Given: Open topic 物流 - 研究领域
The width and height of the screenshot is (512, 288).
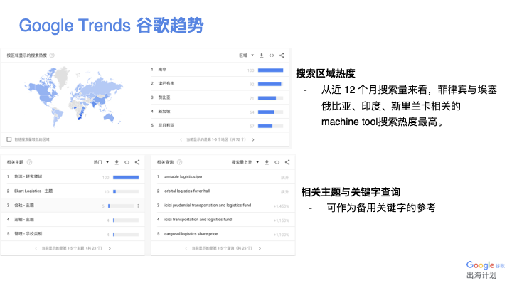Looking at the screenshot, I should pyautogui.click(x=28, y=176).
